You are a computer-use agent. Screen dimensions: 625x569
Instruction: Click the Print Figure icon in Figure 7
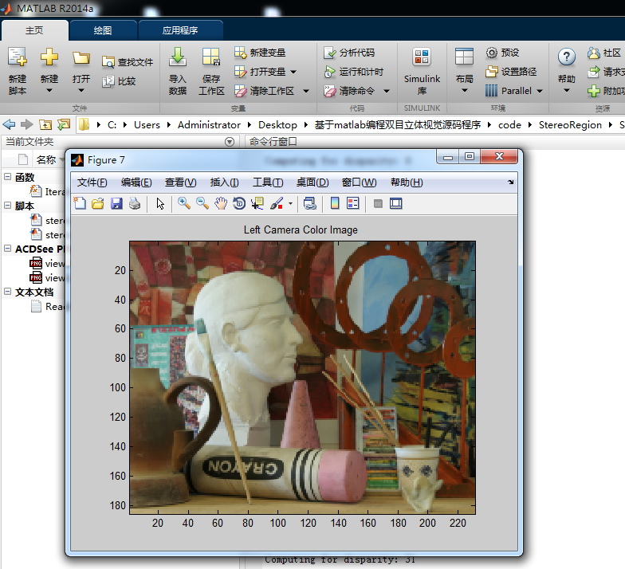click(x=135, y=203)
